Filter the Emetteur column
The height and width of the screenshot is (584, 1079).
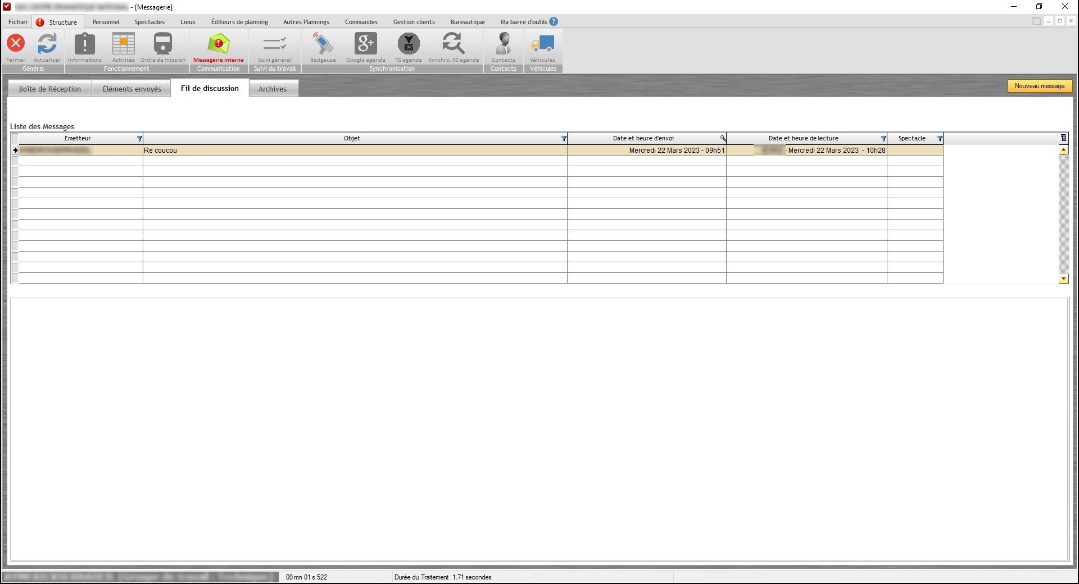(x=139, y=139)
